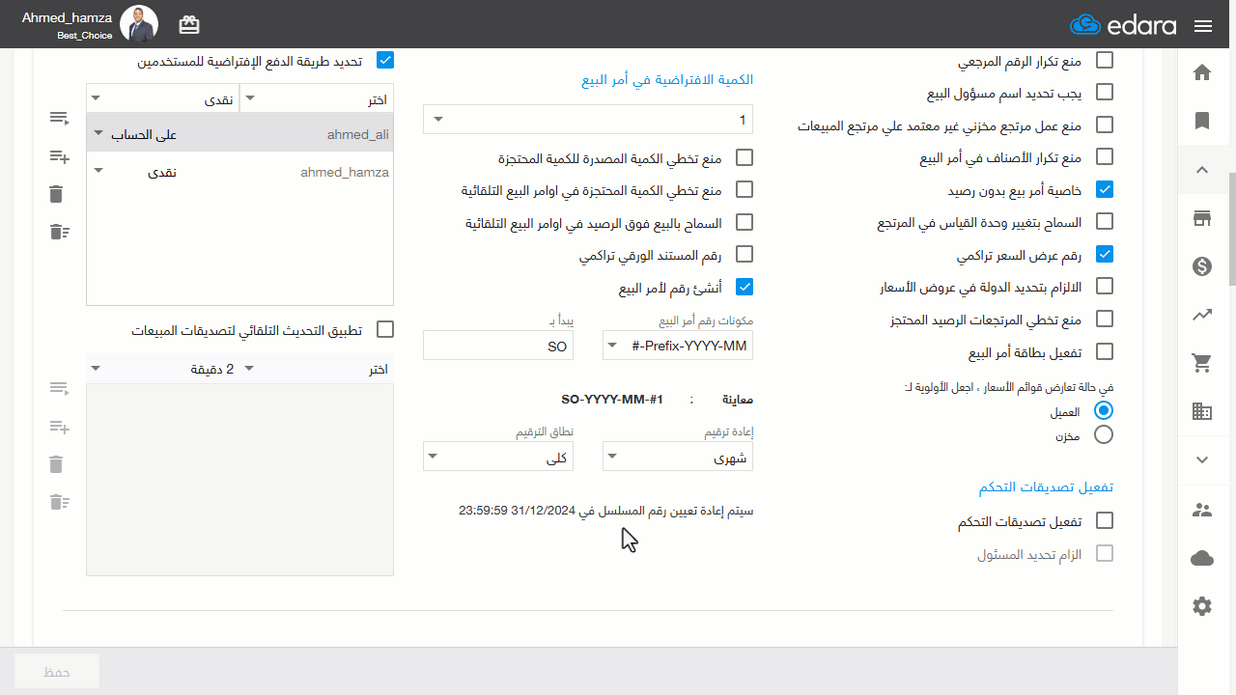Click top add-to-list icon beside payment users table
1236x695 pixels.
tap(59, 118)
